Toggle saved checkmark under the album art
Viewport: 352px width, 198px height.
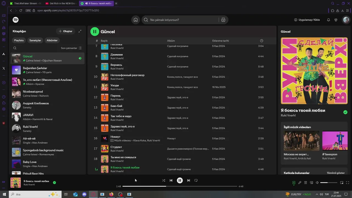pyautogui.click(x=345, y=112)
